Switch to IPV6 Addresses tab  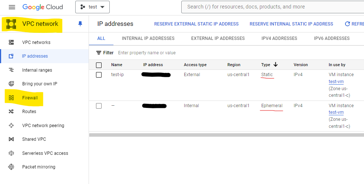click(x=332, y=38)
